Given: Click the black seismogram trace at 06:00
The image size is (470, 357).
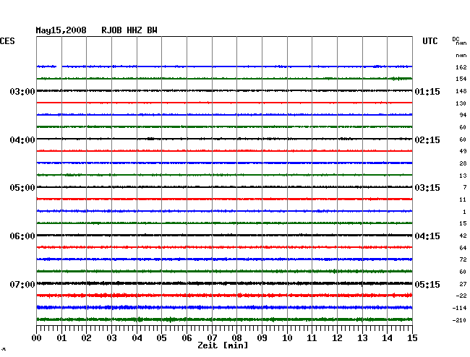Looking at the screenshot, I should pyautogui.click(x=224, y=235).
